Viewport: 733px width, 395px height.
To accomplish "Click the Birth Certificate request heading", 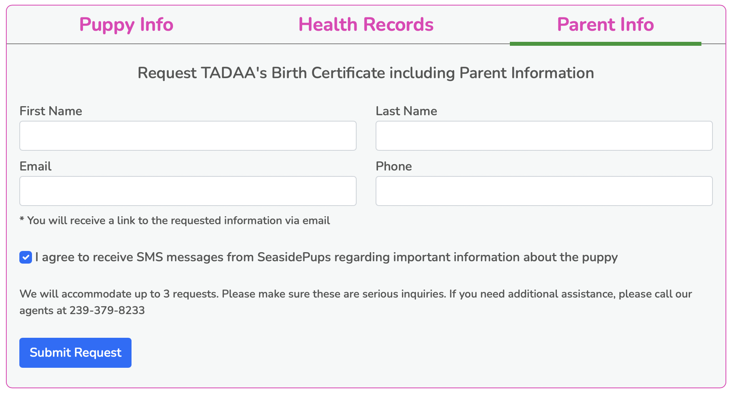I will click(x=366, y=73).
